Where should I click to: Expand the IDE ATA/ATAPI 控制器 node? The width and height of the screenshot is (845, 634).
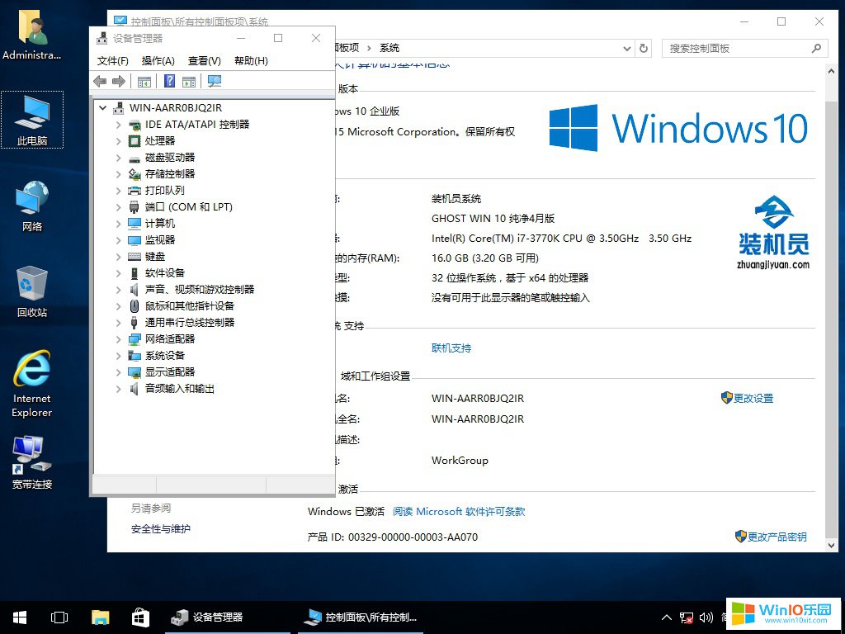coord(118,125)
